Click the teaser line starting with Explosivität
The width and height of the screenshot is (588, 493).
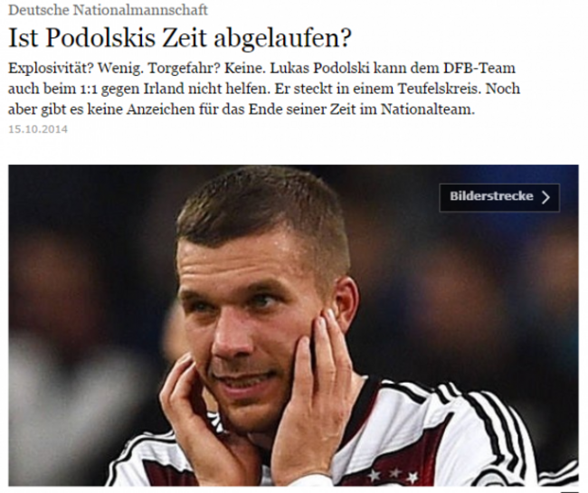(261, 68)
